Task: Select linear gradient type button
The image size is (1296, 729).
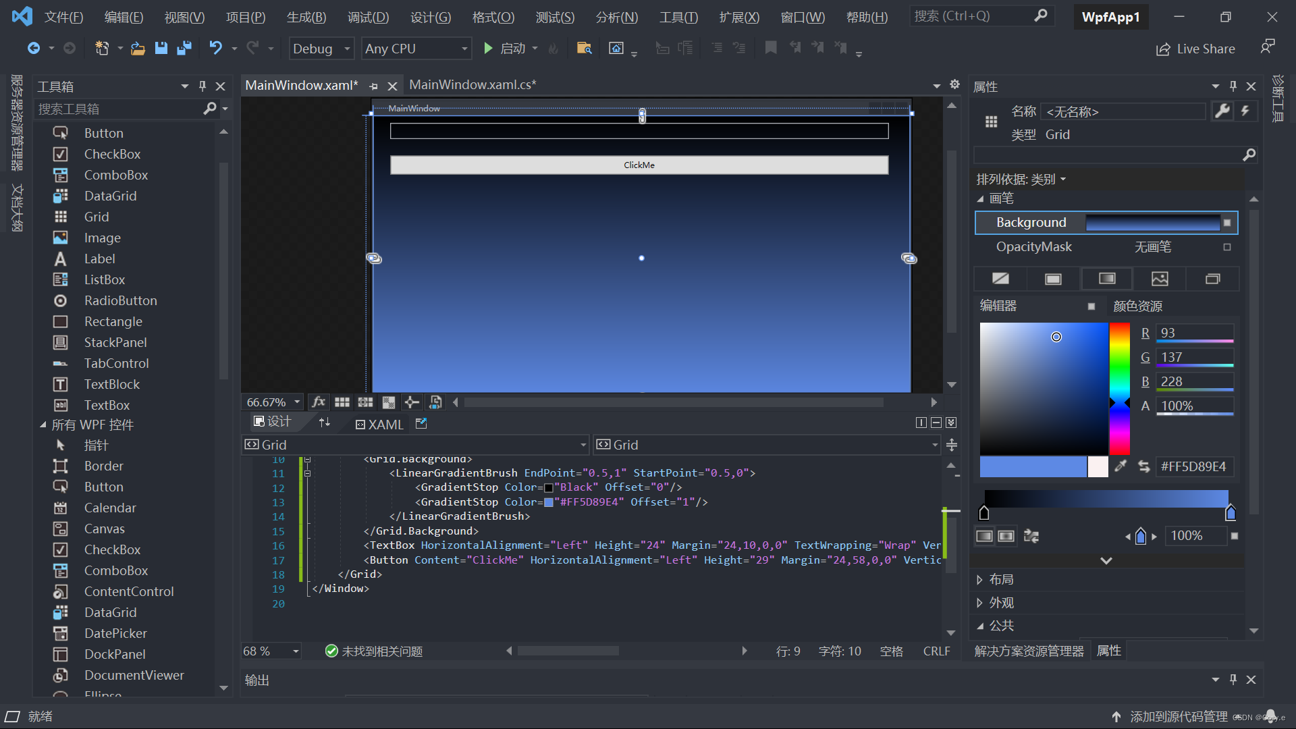Action: point(984,536)
